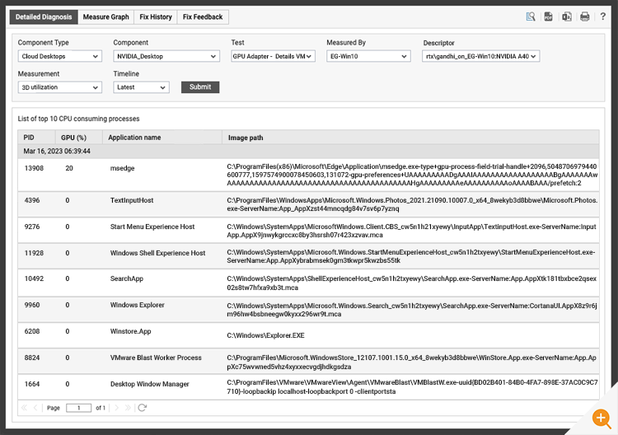The width and height of the screenshot is (618, 435).
Task: Open the Measure Graph tab
Action: click(x=106, y=17)
